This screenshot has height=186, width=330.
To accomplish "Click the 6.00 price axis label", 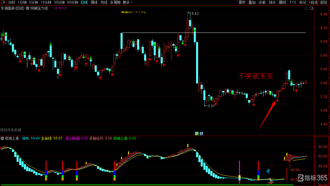I will click(324, 42).
